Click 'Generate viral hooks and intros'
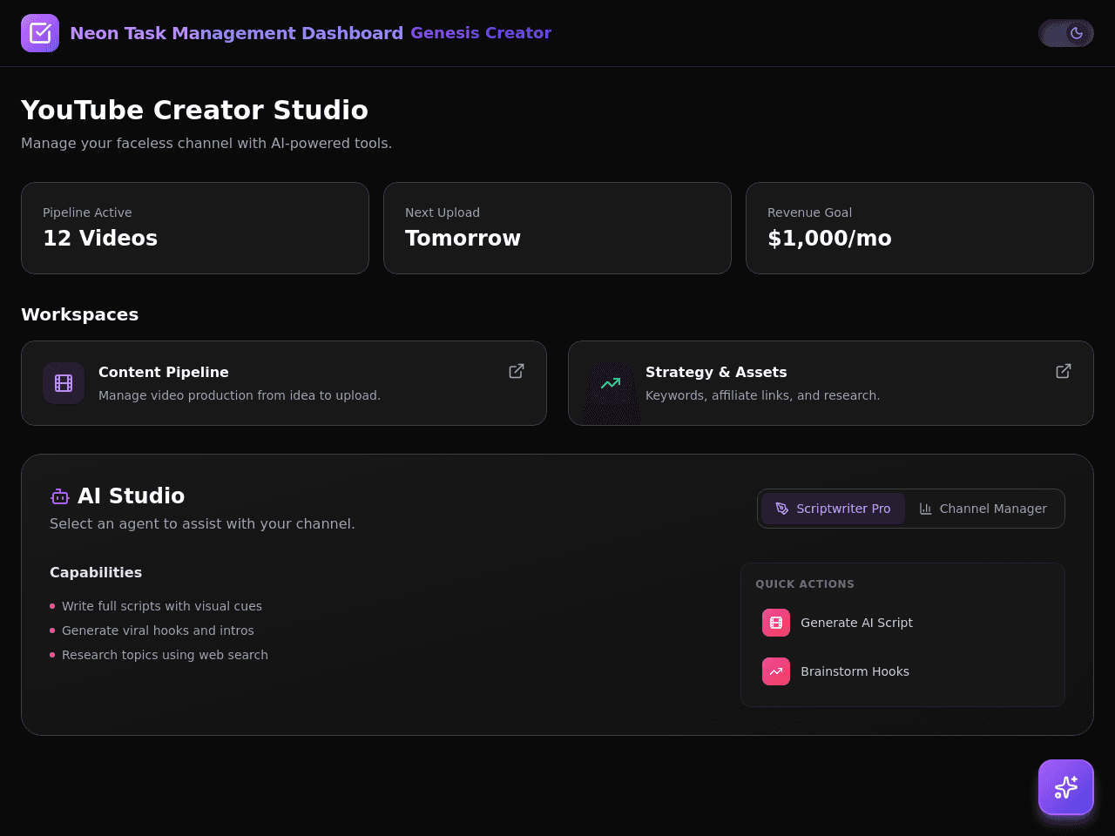1115x836 pixels. click(158, 630)
